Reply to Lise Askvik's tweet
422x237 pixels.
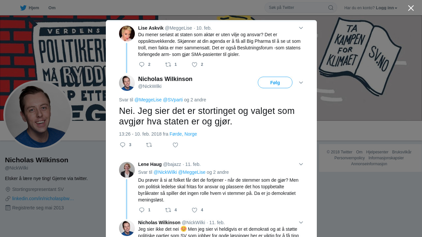point(142,65)
